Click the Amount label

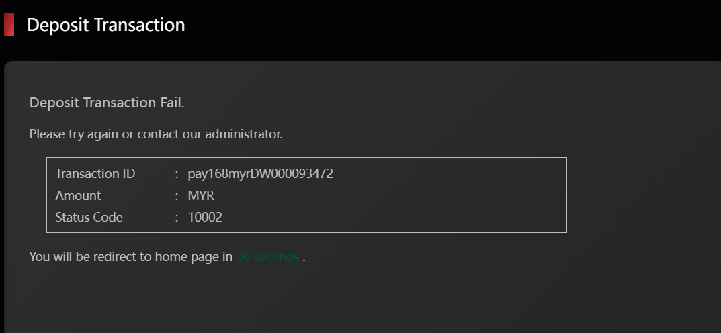[x=78, y=195]
